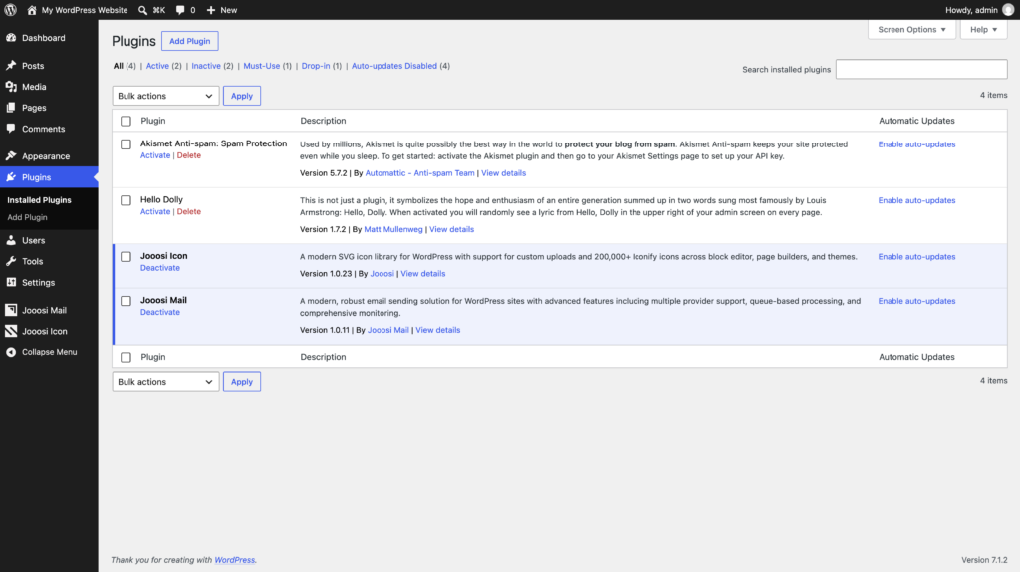1020x572 pixels.
Task: Tick the select-all checkbox in table footer
Action: pyautogui.click(x=126, y=358)
